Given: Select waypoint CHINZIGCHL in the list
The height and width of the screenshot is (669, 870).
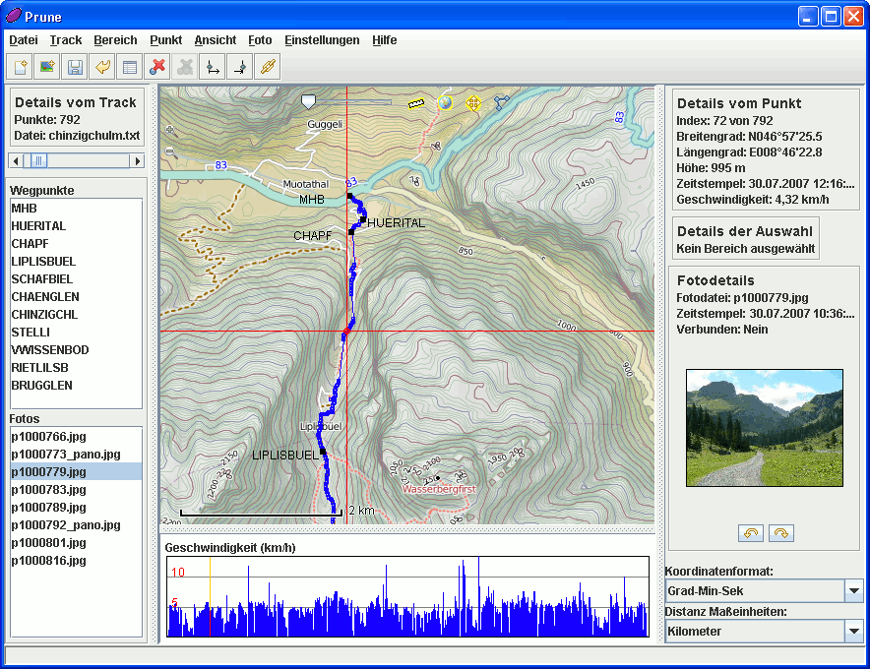Looking at the screenshot, I should [x=44, y=315].
